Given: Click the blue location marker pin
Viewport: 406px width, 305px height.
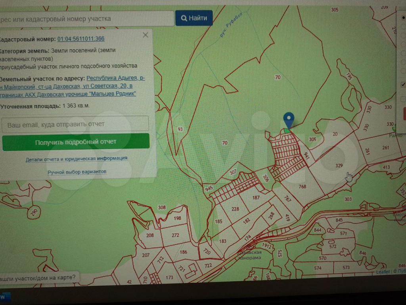Looking at the screenshot, I should click(289, 120).
